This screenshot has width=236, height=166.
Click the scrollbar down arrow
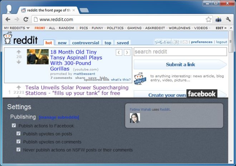tap(231, 161)
